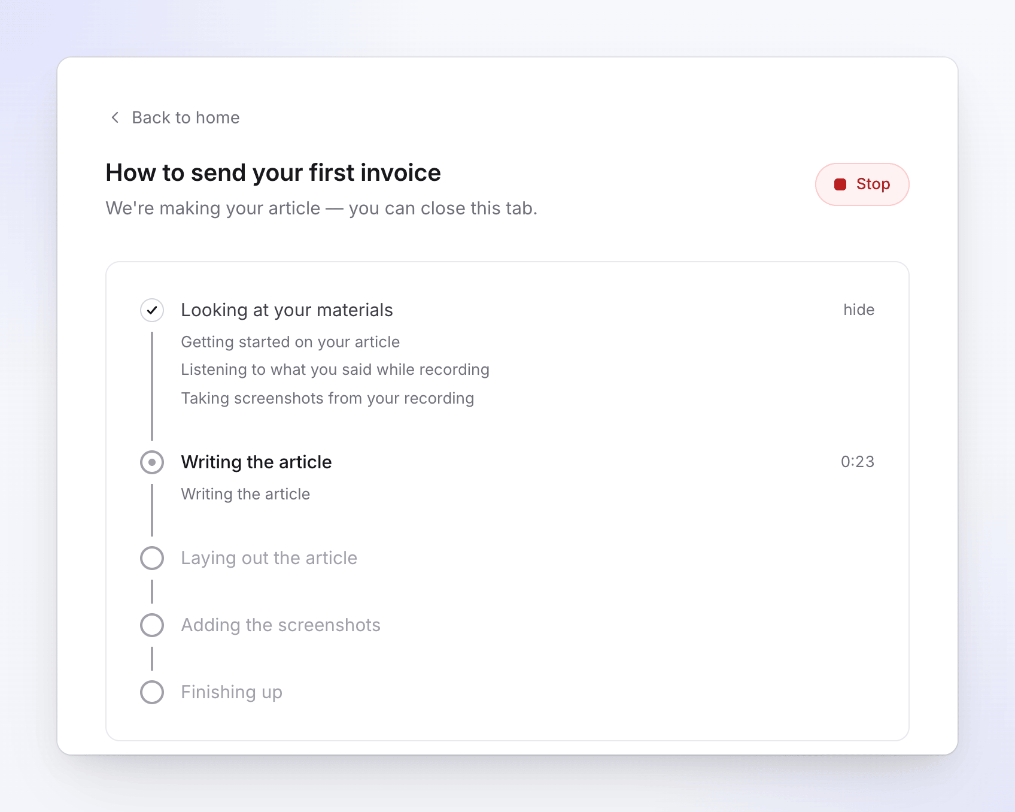This screenshot has width=1015, height=812.
Task: Click the Back to home link
Action: 174,117
